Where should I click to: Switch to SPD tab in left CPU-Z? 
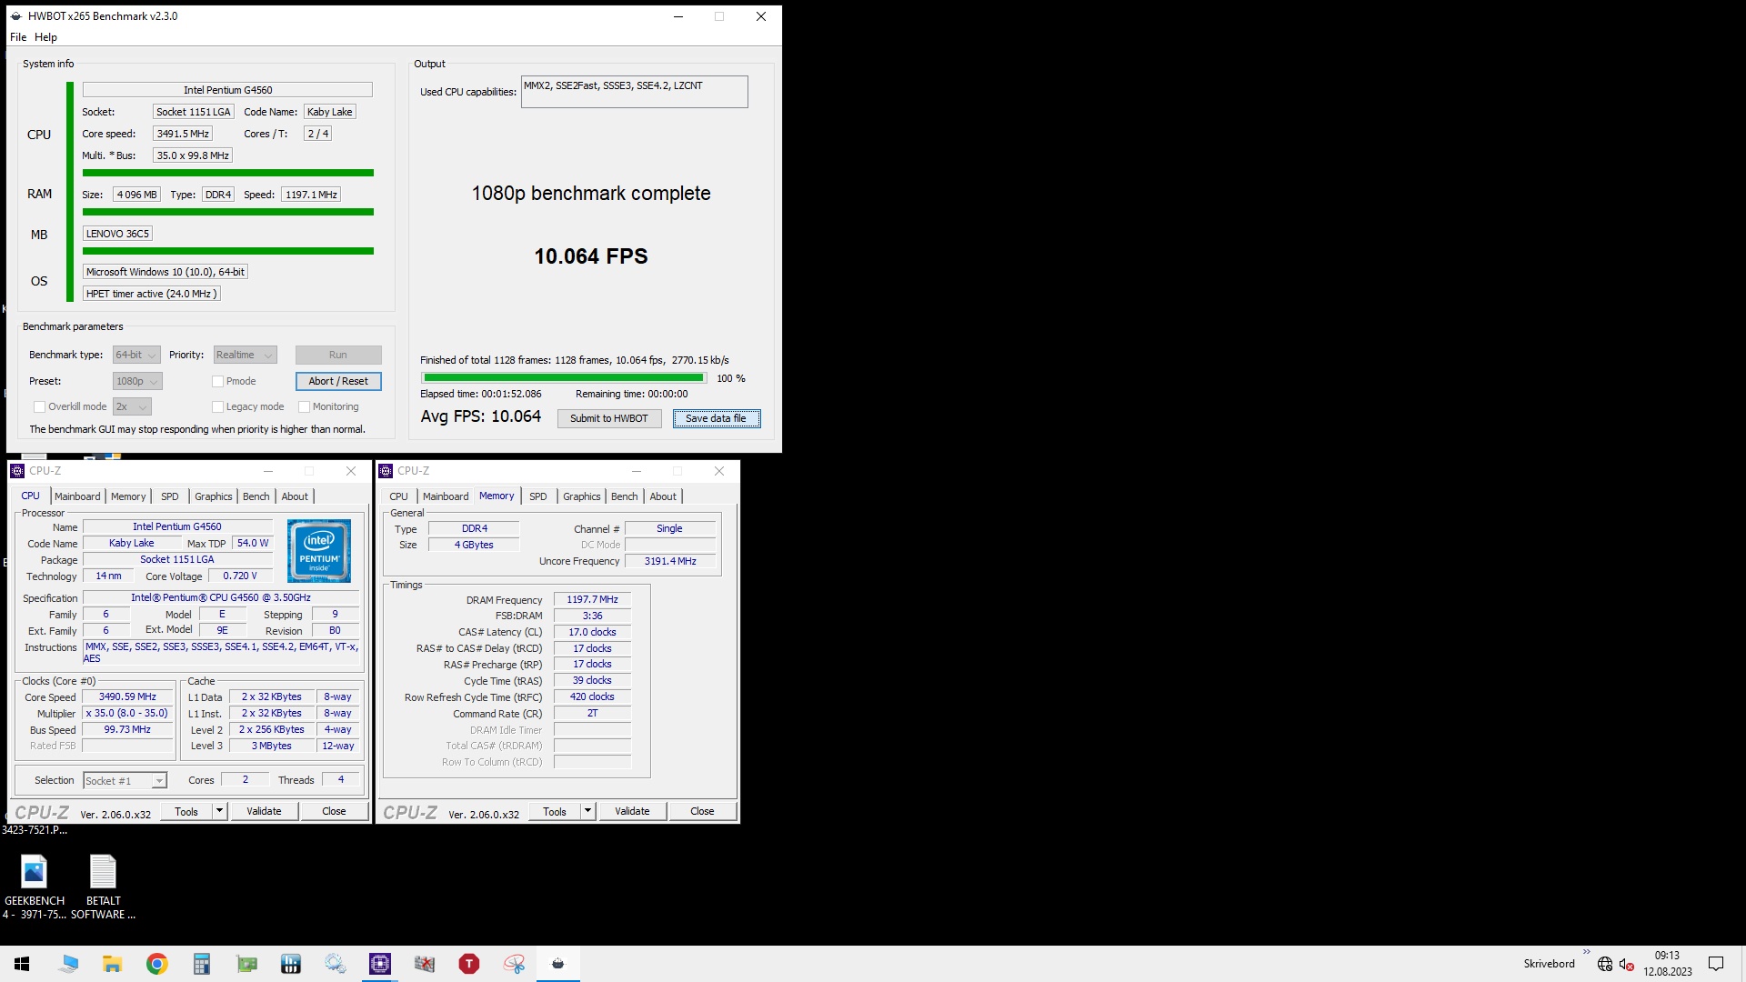(169, 496)
